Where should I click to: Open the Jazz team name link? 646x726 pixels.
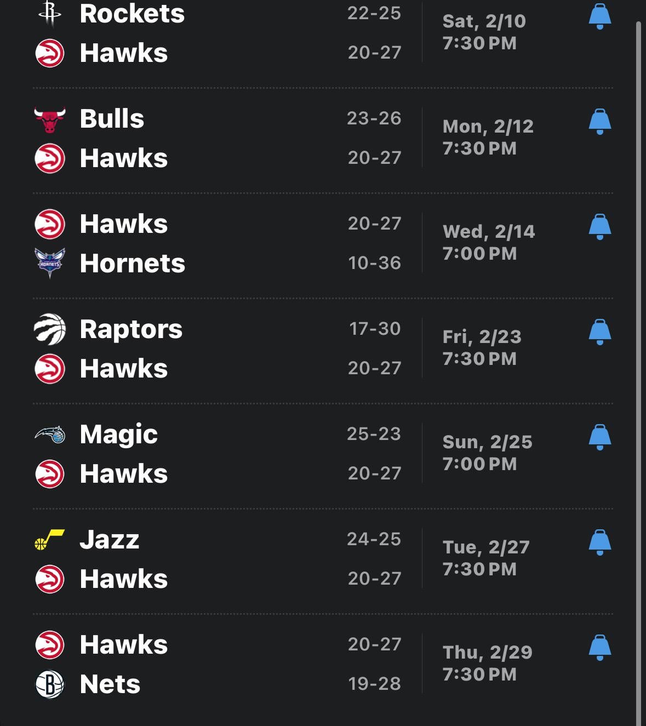[x=110, y=540]
